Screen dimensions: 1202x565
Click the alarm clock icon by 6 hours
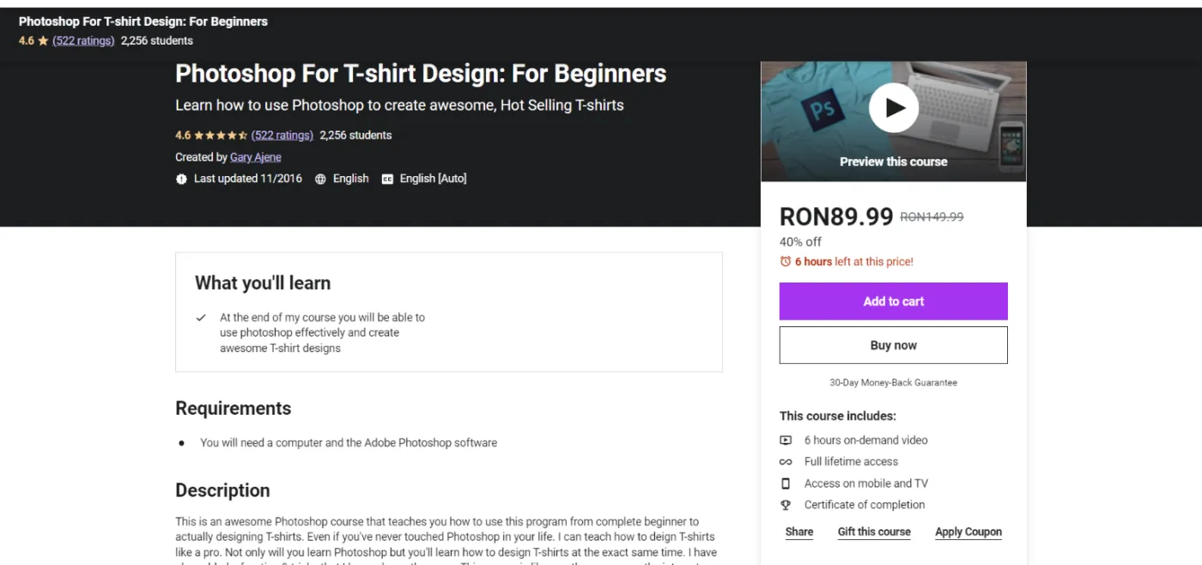pyautogui.click(x=785, y=262)
